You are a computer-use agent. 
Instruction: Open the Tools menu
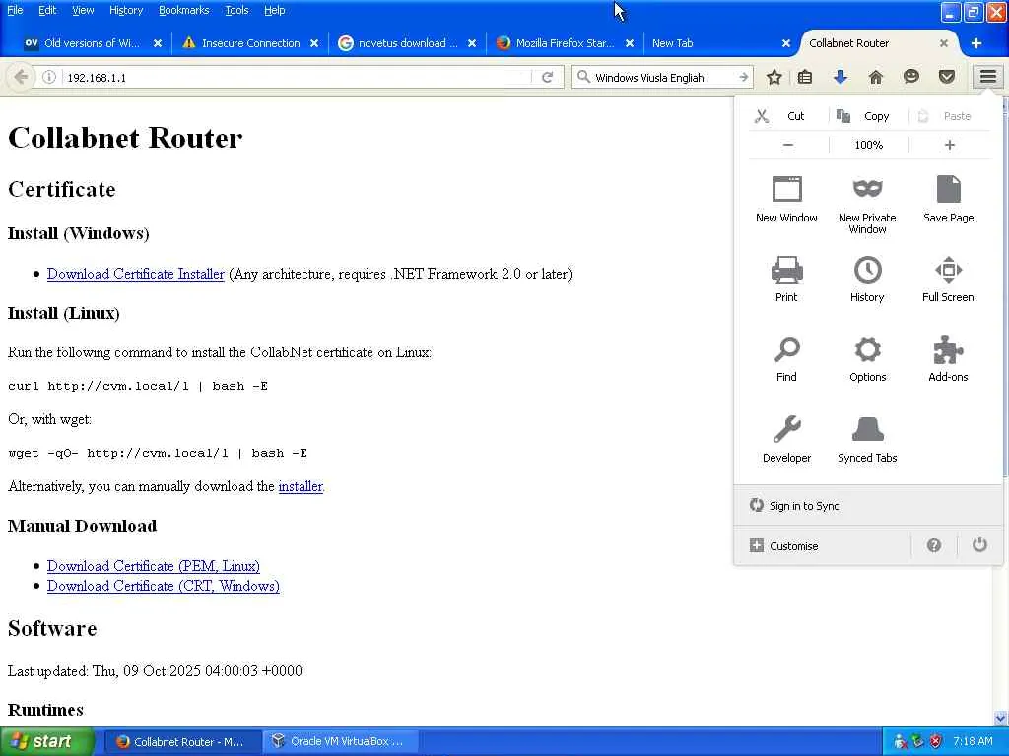click(236, 10)
